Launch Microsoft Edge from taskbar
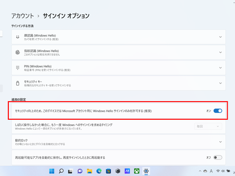Viewport: 235px width, 176px height. click(99, 171)
